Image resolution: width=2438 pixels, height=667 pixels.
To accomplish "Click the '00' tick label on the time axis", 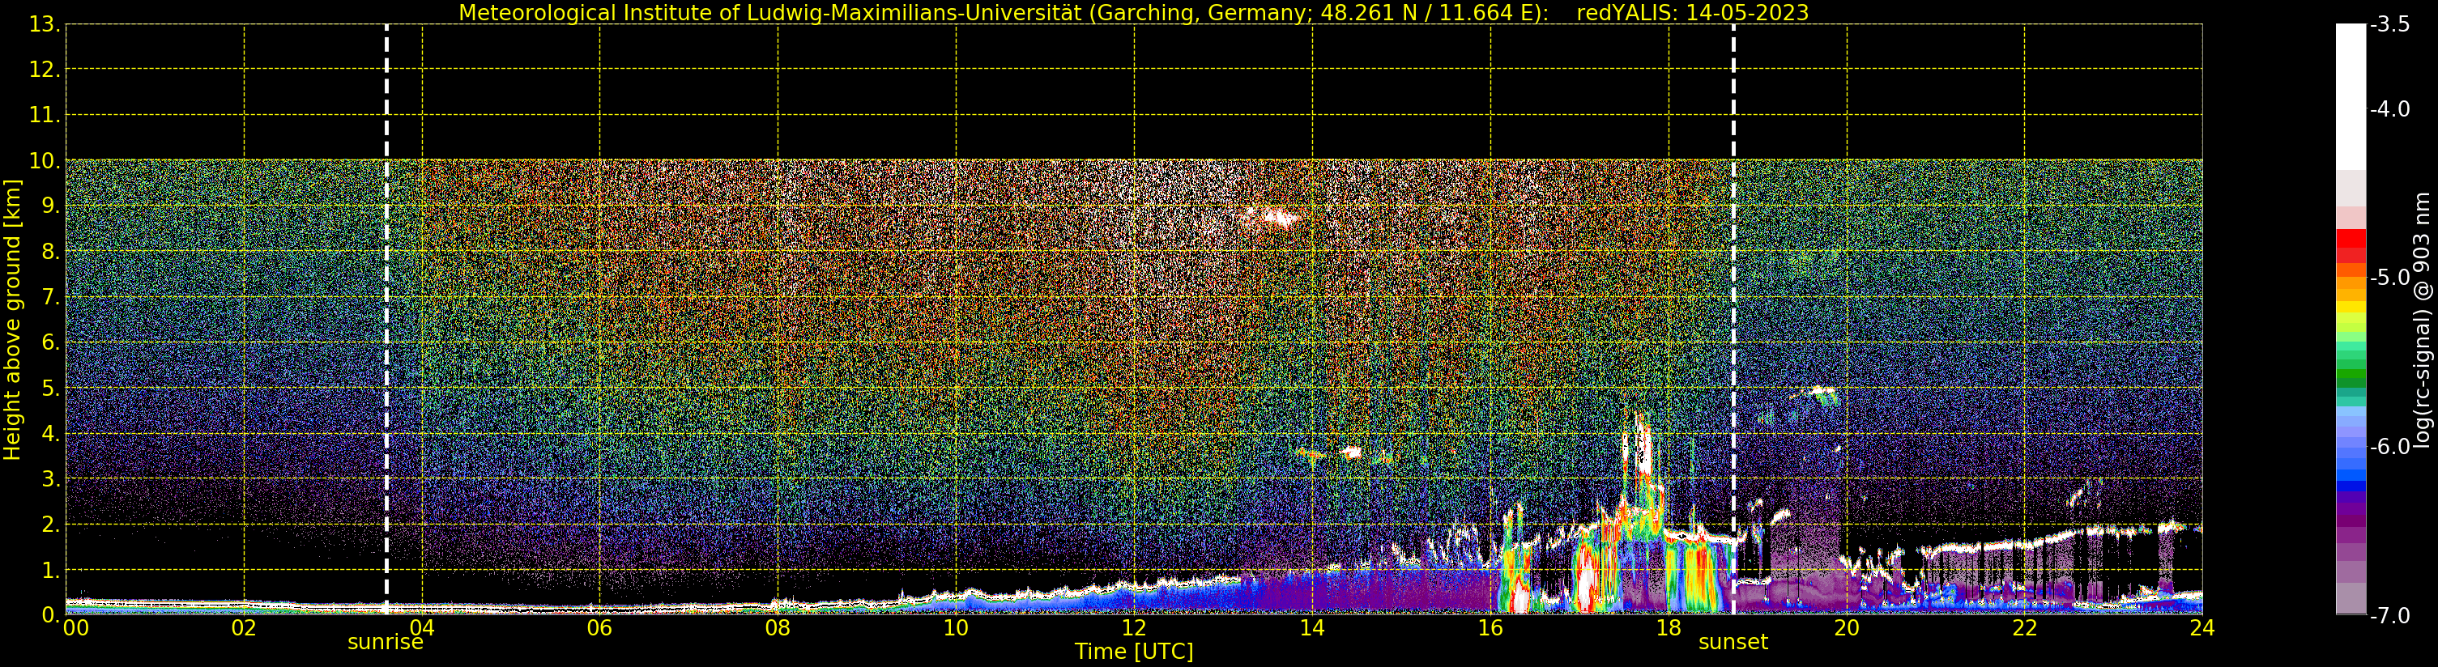I will [x=75, y=627].
